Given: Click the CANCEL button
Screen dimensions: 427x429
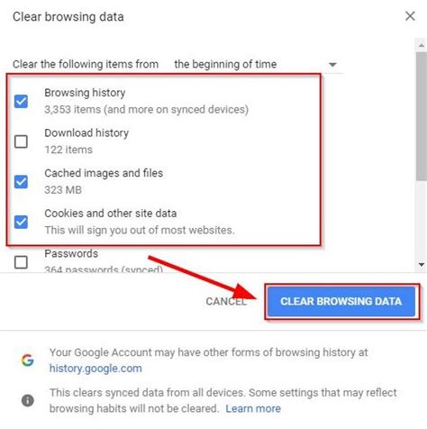Looking at the screenshot, I should pos(226,301).
